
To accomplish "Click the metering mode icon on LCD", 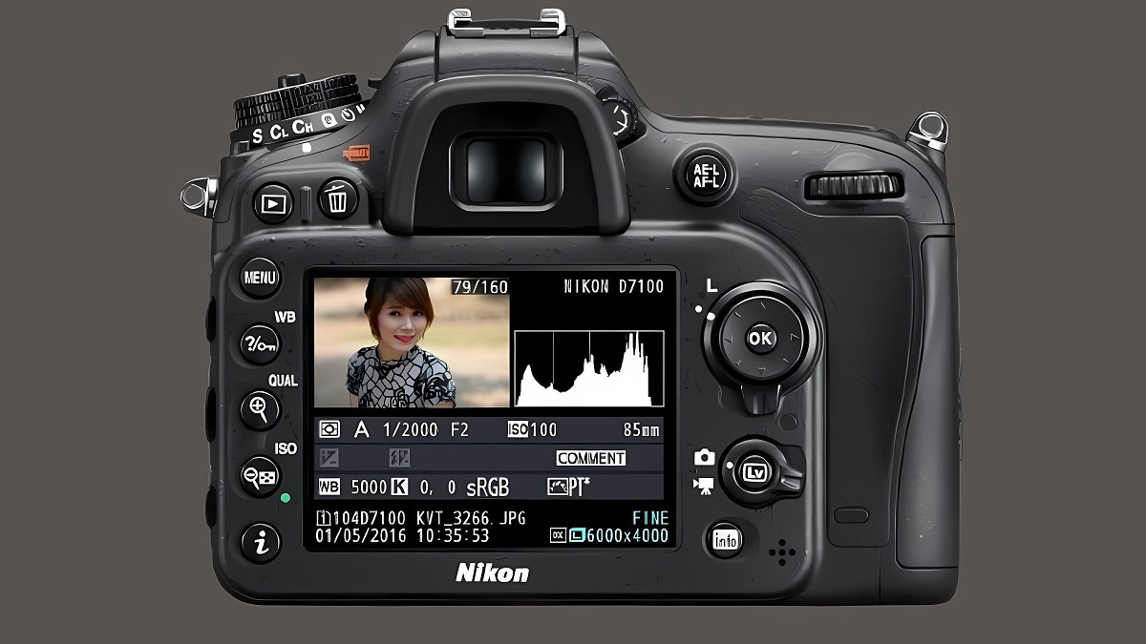I will coord(329,430).
